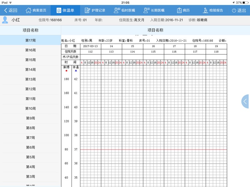Tap the 退出 power icon

[234, 10]
